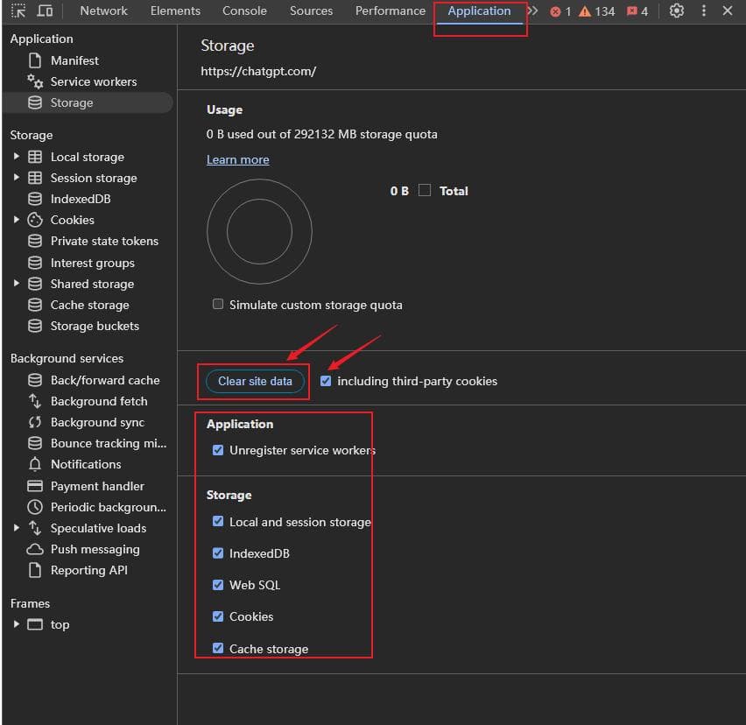Select Shared storage in sidebar
The image size is (746, 725).
click(92, 284)
